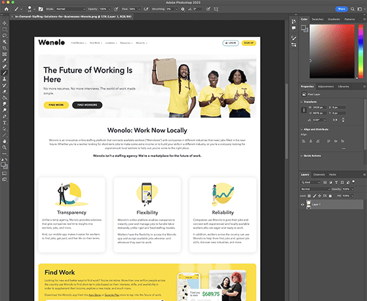Flip layer vertically in Properties
The height and width of the screenshot is (301, 367).
click(343, 120)
